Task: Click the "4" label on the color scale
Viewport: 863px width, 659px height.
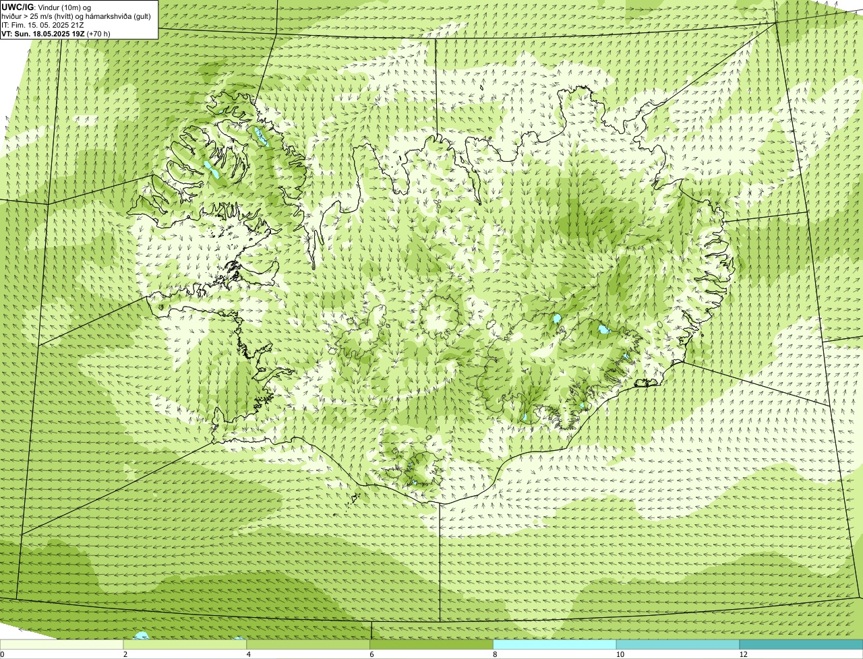Action: (x=248, y=654)
